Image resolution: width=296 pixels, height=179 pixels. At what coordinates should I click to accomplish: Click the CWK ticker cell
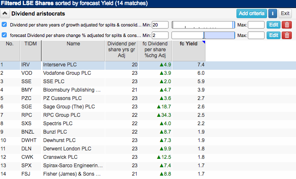pyautogui.click(x=31, y=157)
